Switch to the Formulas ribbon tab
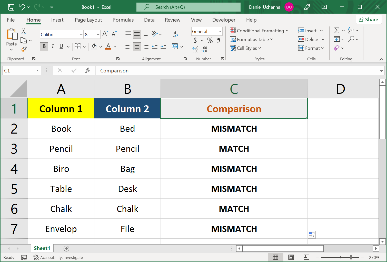Screen dimensions: 387x262 tap(123, 20)
